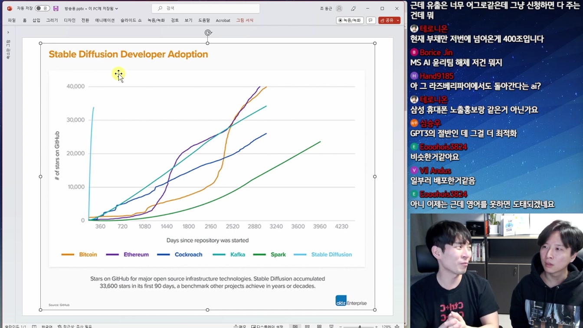Open the 파일 menu
Viewport: 583px width, 328px height.
(x=12, y=20)
